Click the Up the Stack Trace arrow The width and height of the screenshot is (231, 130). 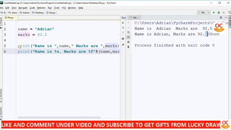pos(128,23)
